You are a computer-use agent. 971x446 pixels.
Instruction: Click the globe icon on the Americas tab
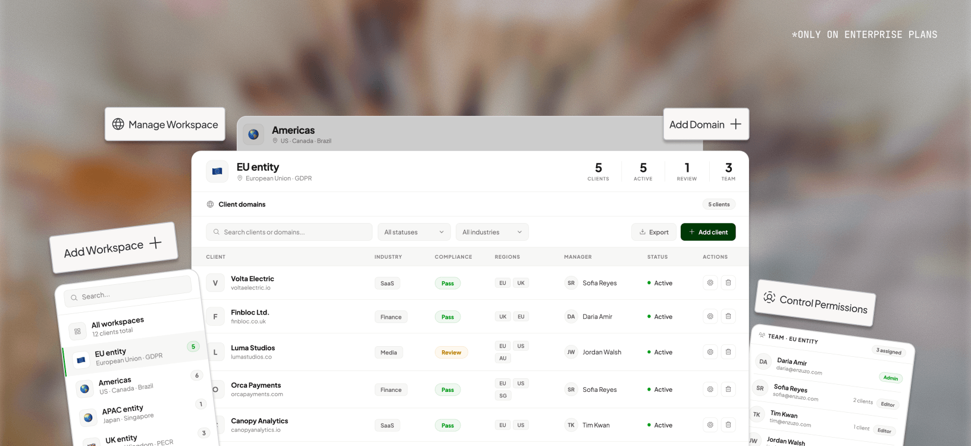click(x=253, y=134)
